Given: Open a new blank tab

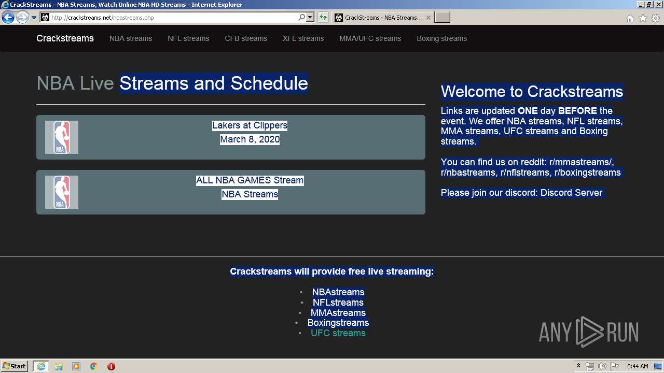Looking at the screenshot, I should point(442,18).
